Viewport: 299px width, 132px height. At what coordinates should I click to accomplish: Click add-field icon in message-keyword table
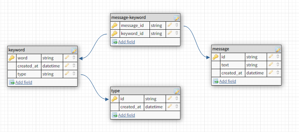(114, 42)
